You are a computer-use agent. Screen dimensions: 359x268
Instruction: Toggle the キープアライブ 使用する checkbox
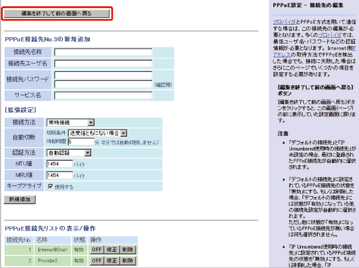(x=50, y=186)
